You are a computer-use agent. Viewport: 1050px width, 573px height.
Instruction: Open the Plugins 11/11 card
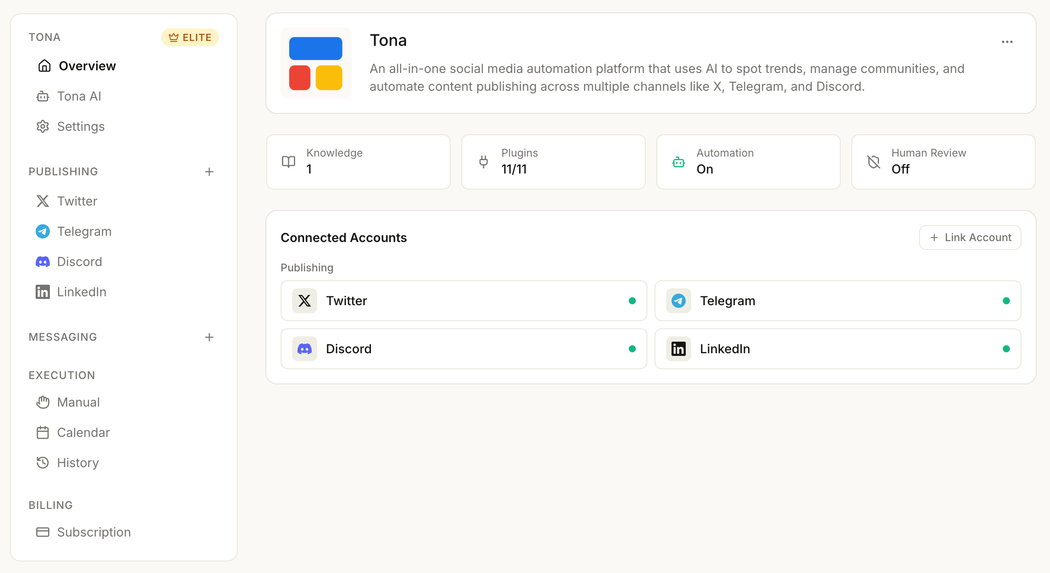click(553, 162)
